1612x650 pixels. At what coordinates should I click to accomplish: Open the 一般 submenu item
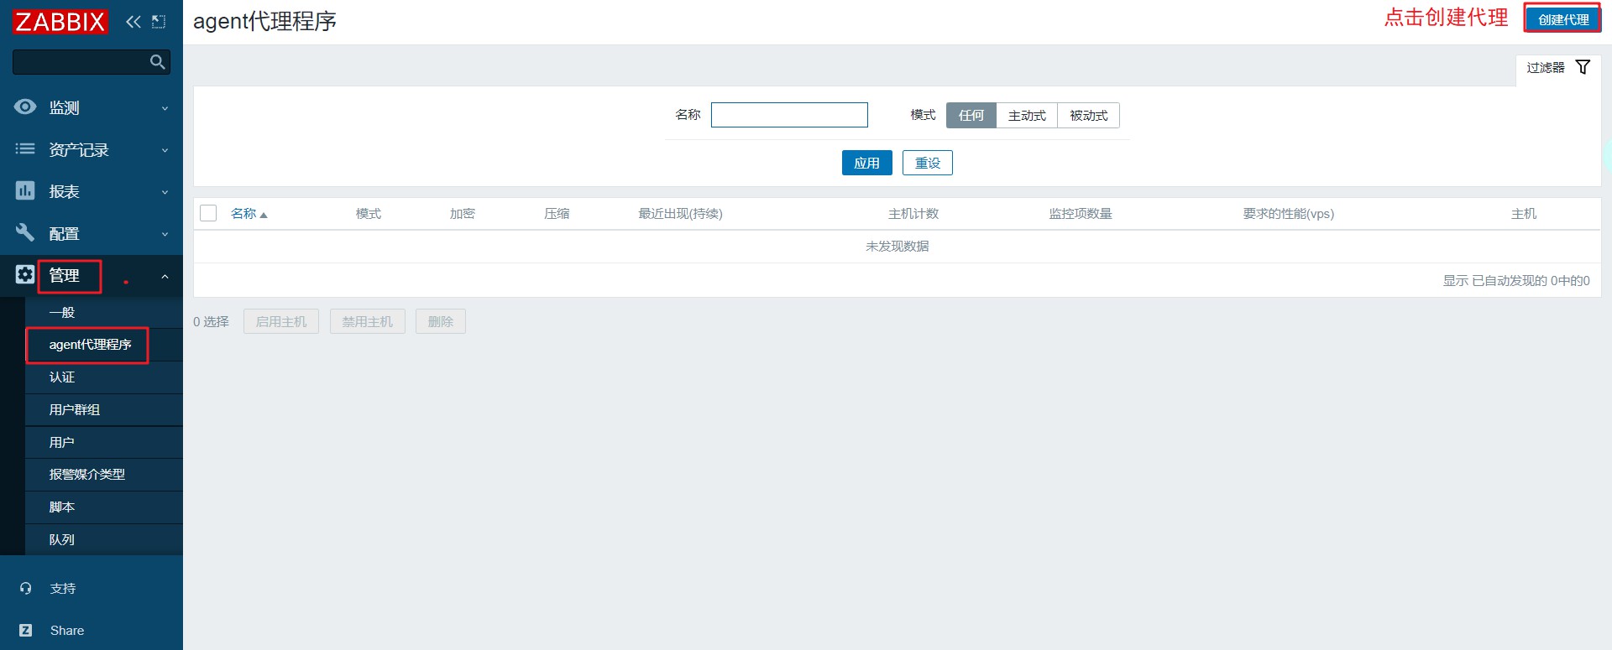tap(104, 312)
